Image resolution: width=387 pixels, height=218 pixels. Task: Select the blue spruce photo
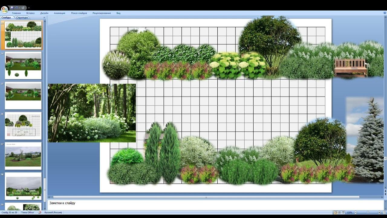[x=365, y=140]
